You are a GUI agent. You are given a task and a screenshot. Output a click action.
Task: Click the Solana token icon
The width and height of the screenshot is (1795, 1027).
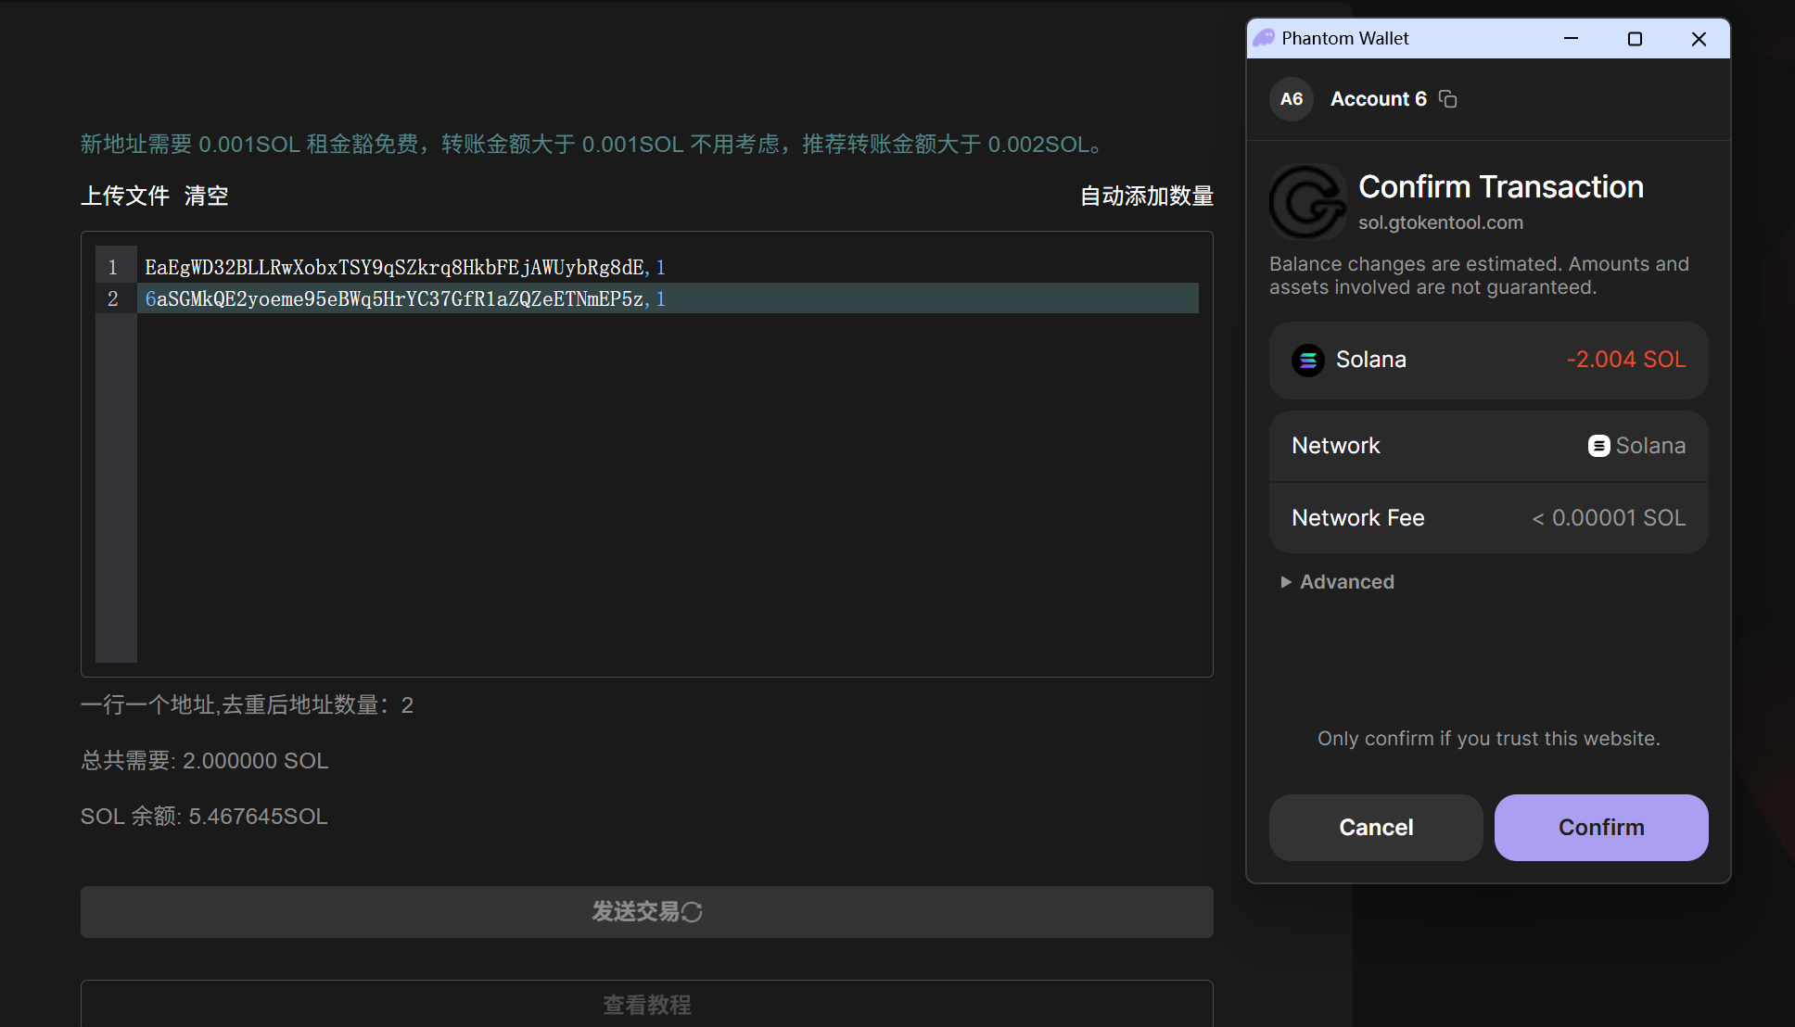1308,360
